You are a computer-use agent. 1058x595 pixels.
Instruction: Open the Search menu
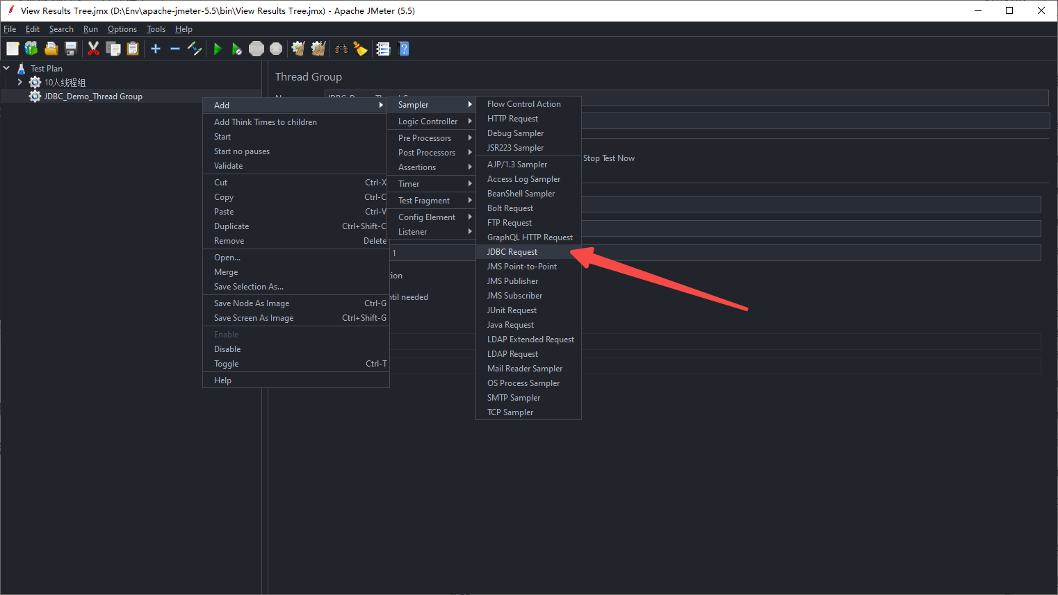pos(61,29)
